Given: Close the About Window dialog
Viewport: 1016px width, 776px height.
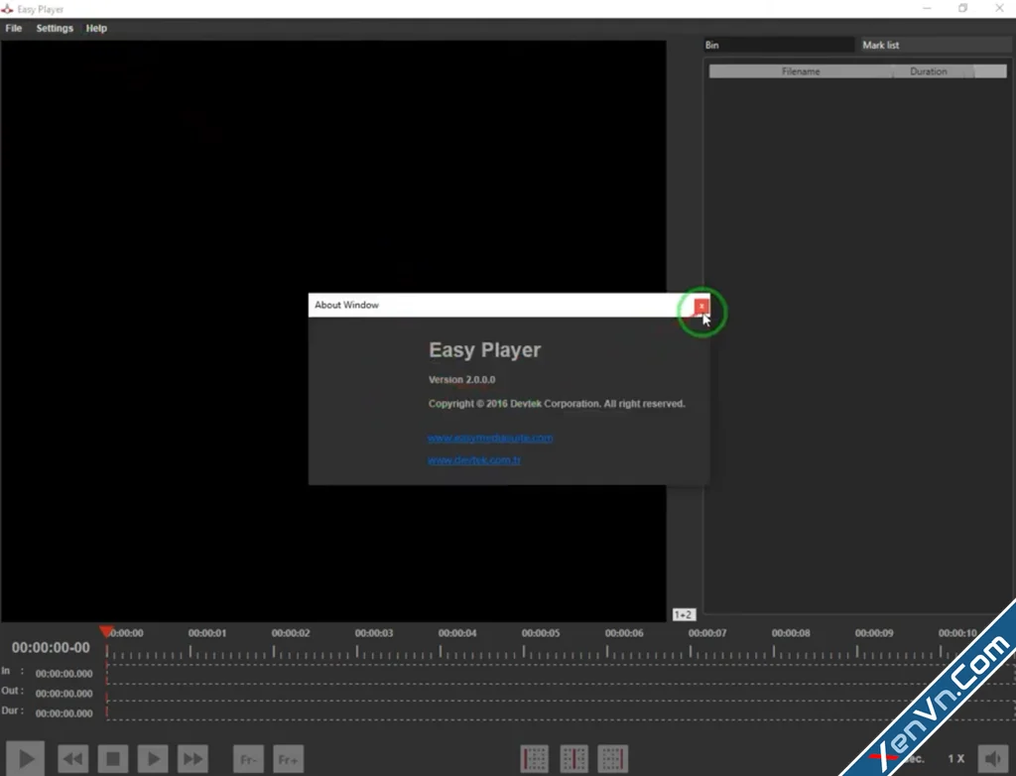Looking at the screenshot, I should [x=701, y=306].
